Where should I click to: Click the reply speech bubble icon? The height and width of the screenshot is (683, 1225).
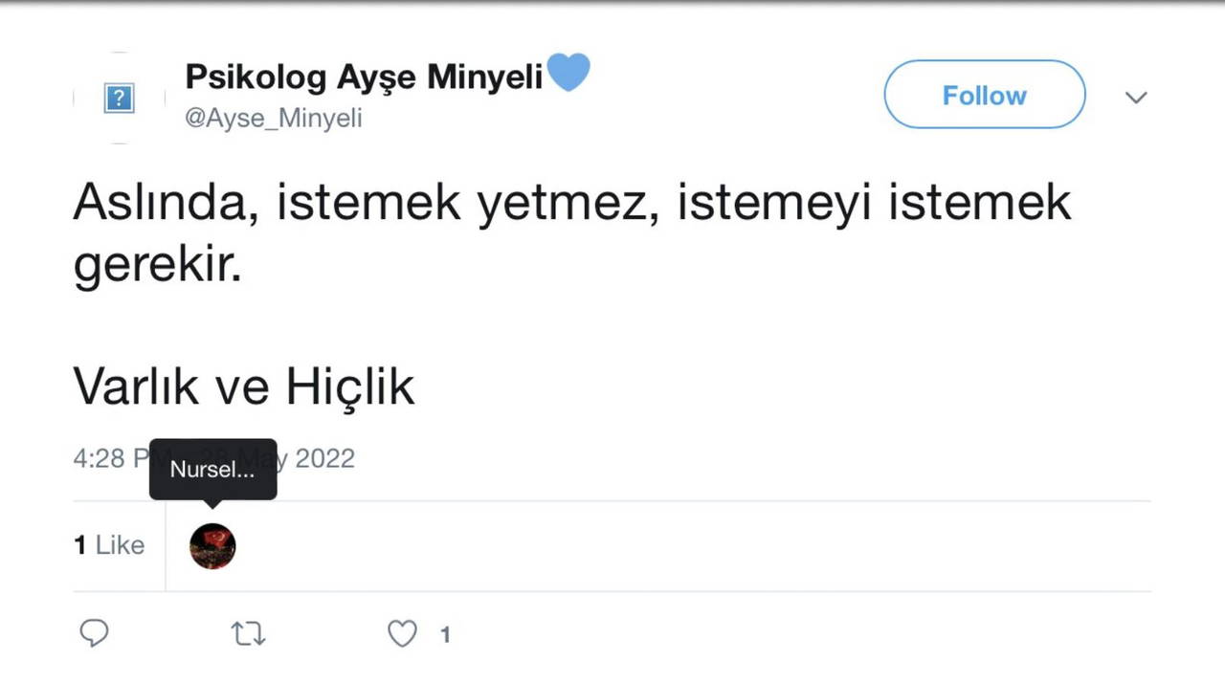(94, 633)
